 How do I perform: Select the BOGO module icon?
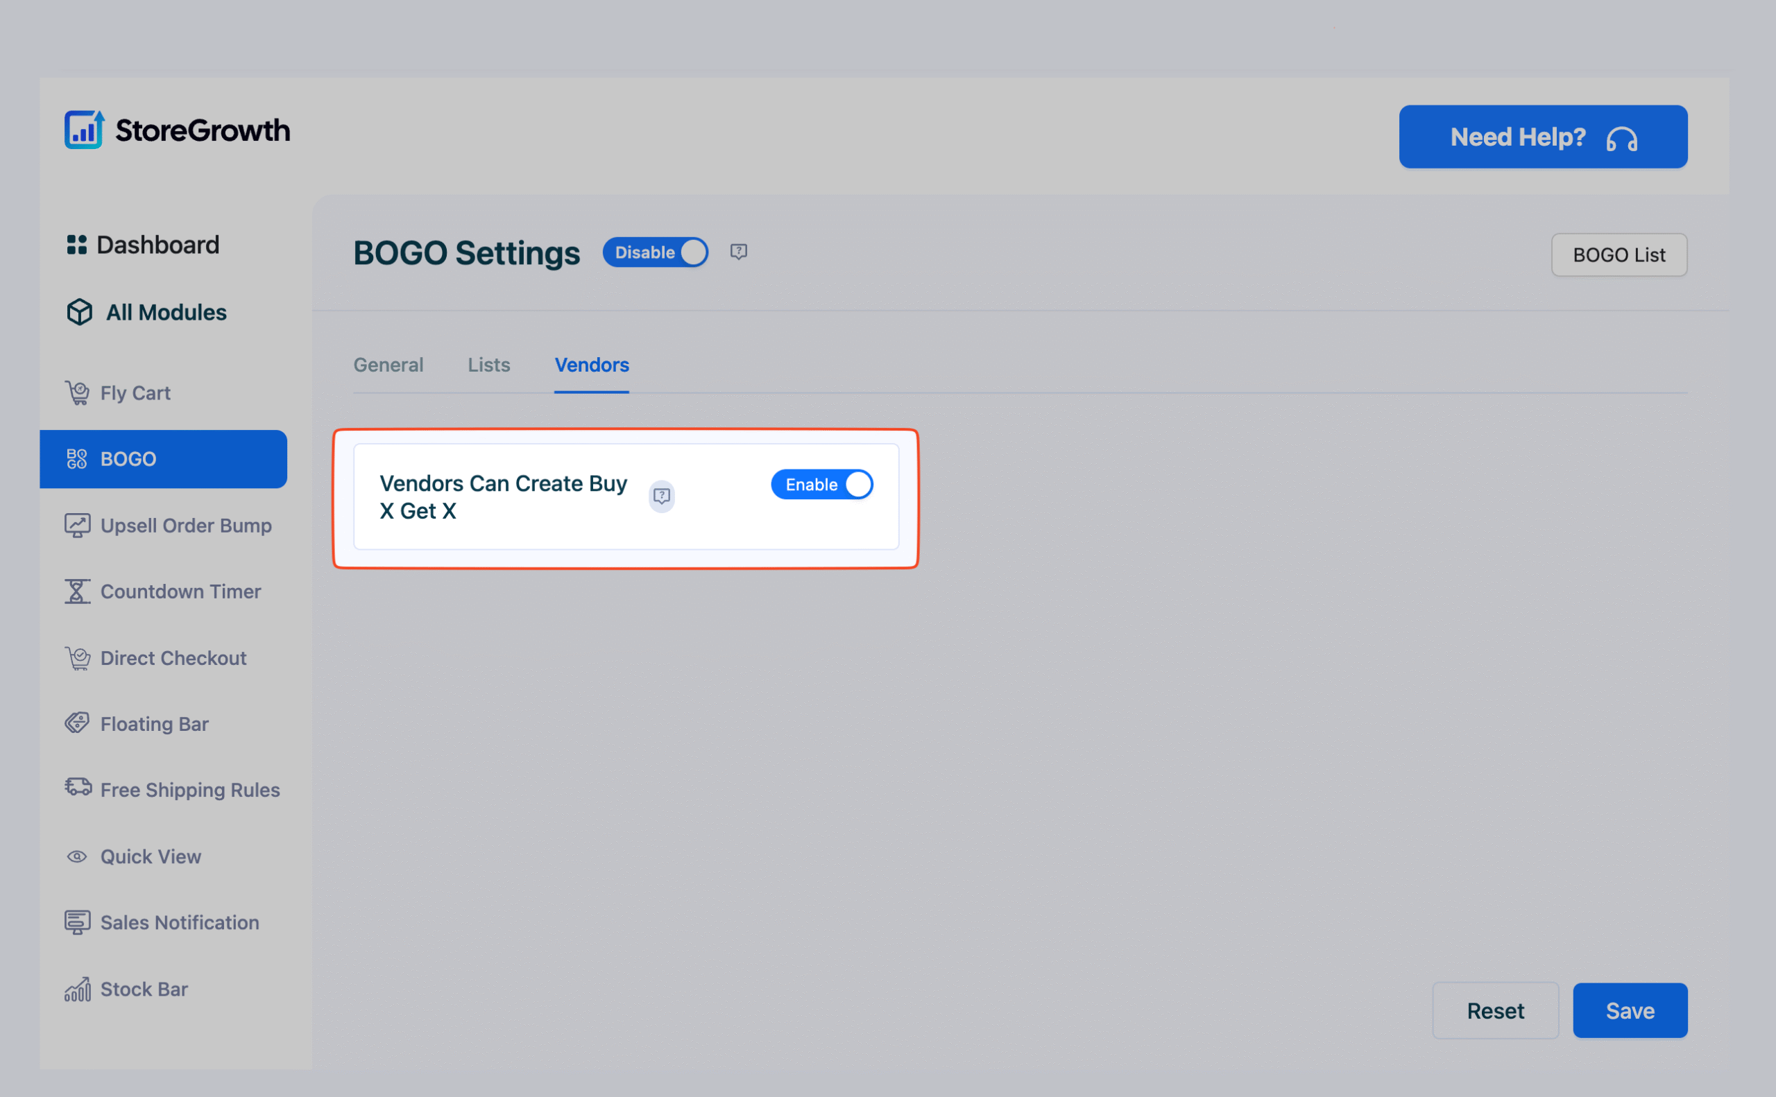(x=76, y=458)
